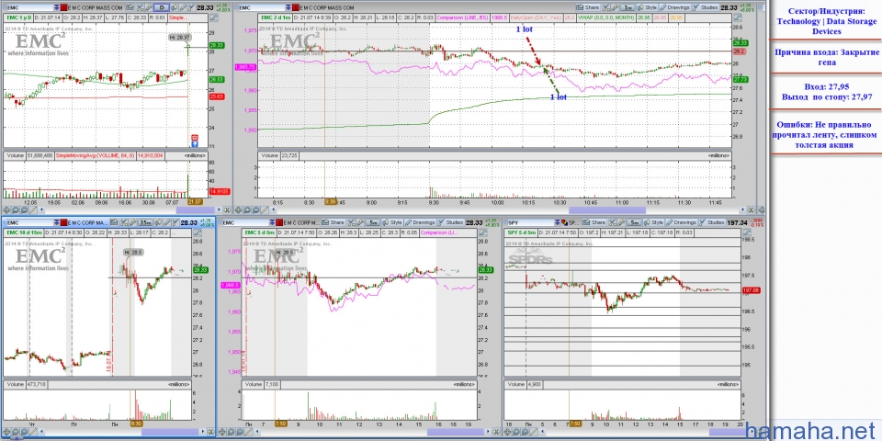Open share menu on EMC daily chart

click(x=130, y=7)
